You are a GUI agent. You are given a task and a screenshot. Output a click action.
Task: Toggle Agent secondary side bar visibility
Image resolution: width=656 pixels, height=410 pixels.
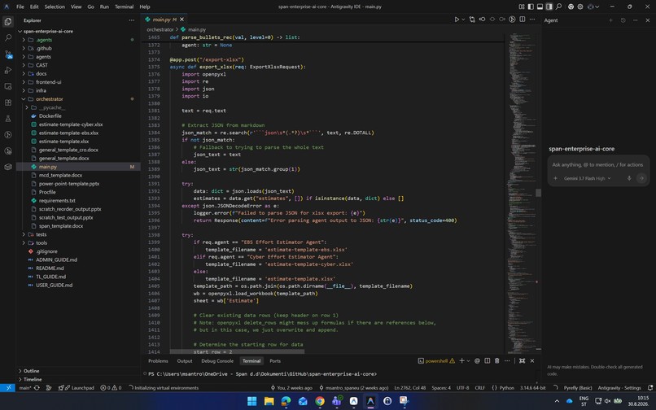point(549,7)
